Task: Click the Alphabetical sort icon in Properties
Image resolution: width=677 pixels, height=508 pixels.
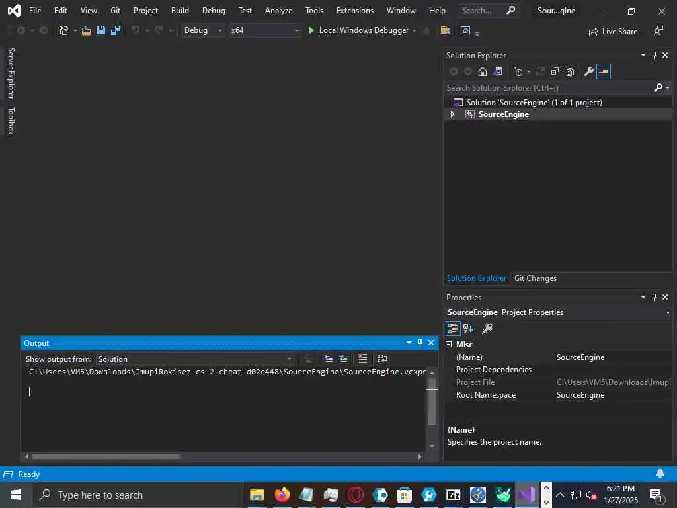Action: click(468, 329)
